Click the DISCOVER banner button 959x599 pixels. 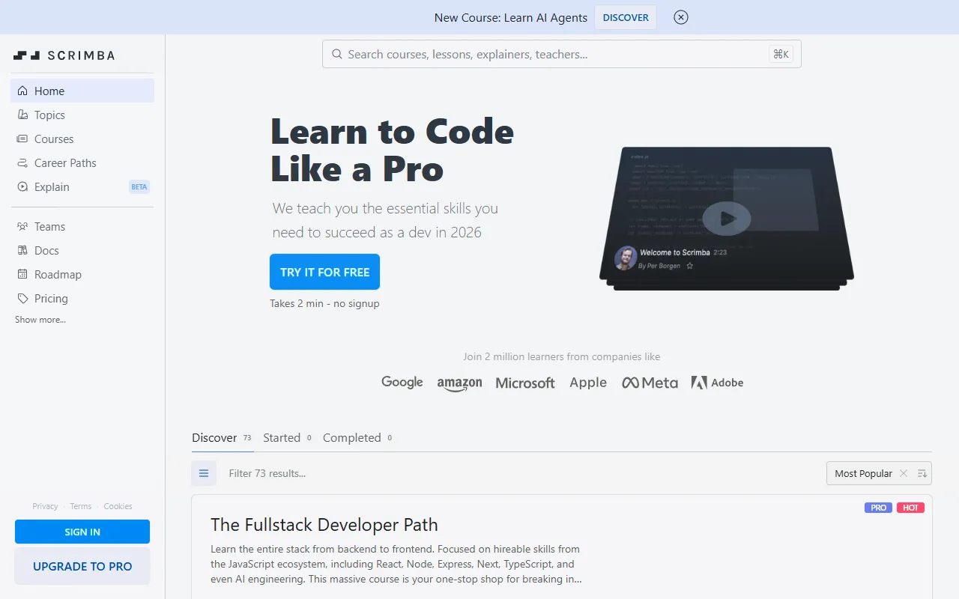coord(626,17)
